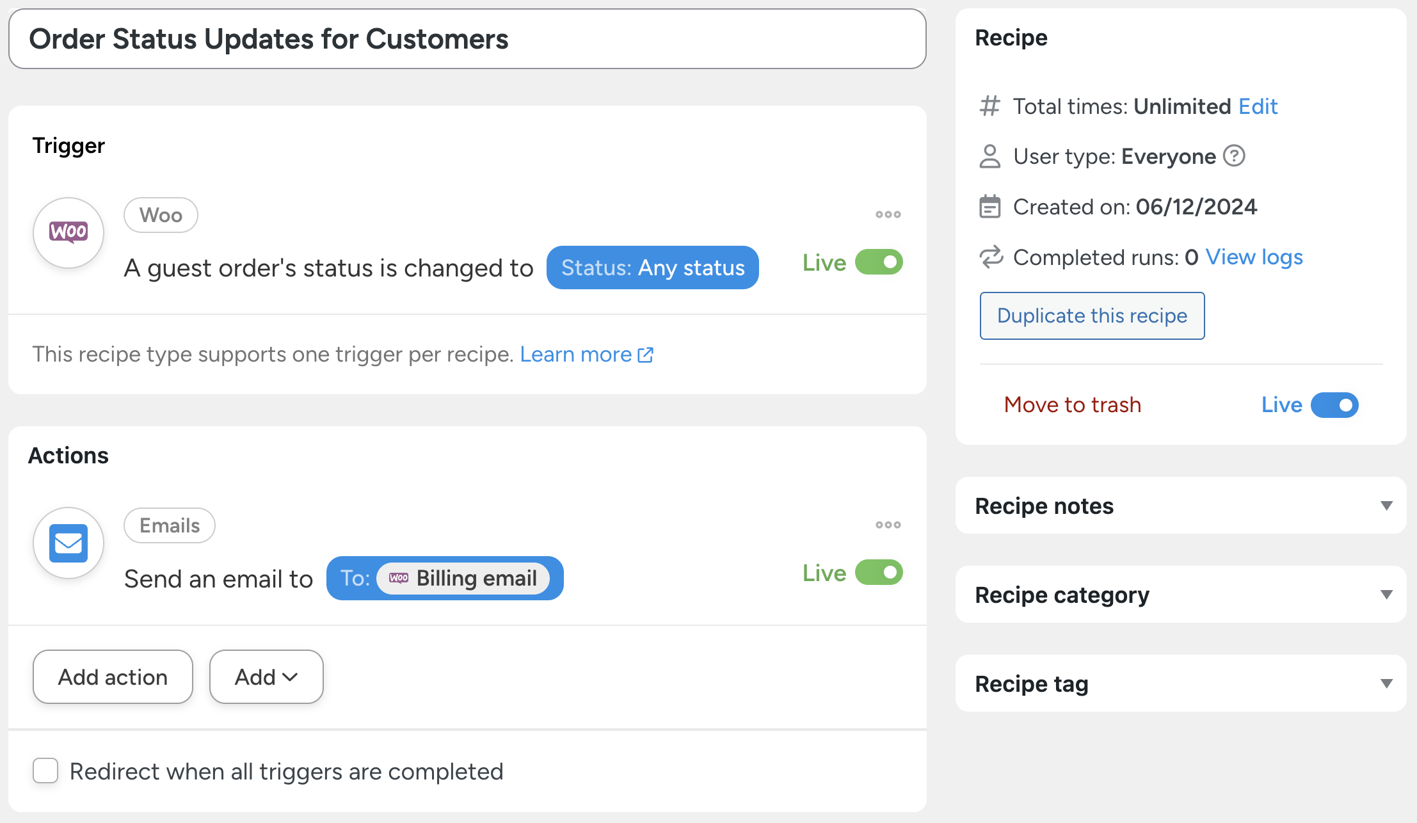Toggle the trigger's green Live switch
The height and width of the screenshot is (823, 1417).
point(879,262)
